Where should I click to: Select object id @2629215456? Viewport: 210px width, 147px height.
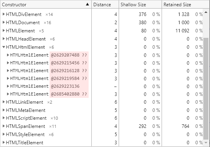click(65, 63)
